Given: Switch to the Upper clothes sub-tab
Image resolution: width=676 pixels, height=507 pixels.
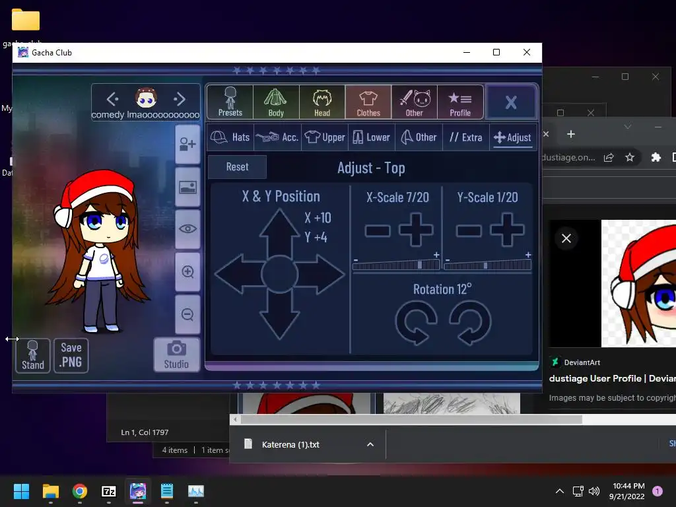Looking at the screenshot, I should tap(325, 137).
